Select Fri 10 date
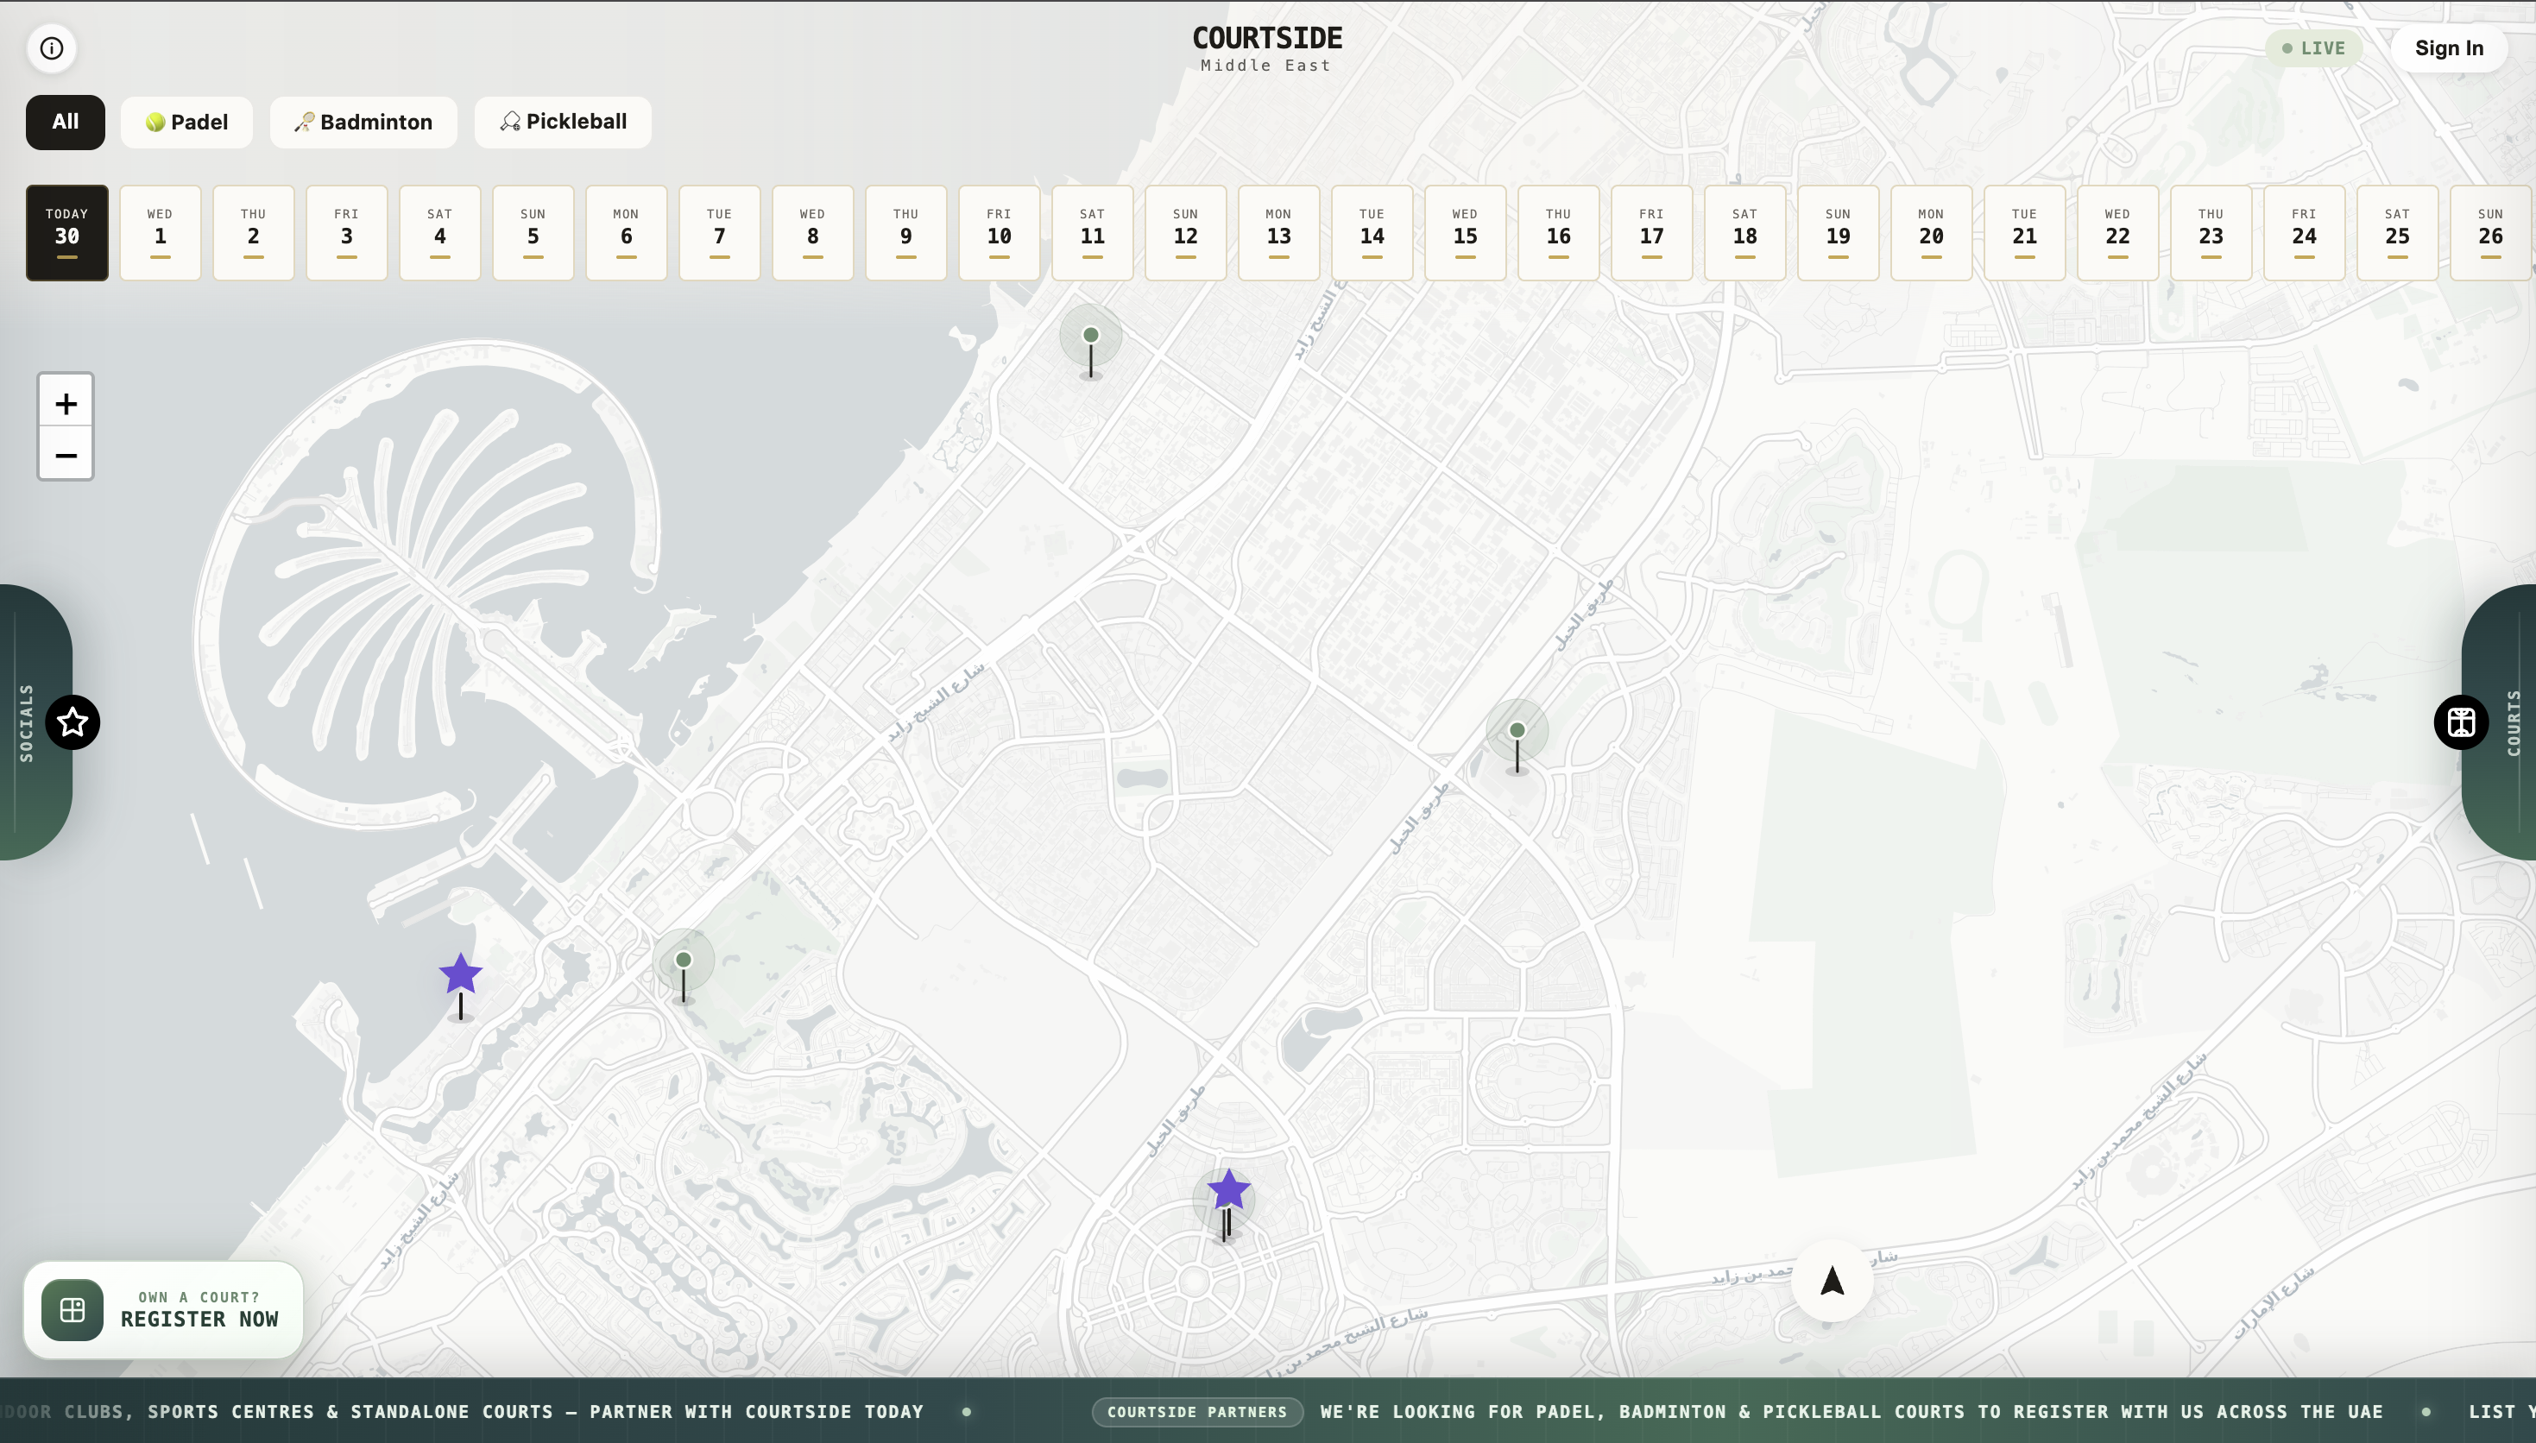 pyautogui.click(x=999, y=233)
